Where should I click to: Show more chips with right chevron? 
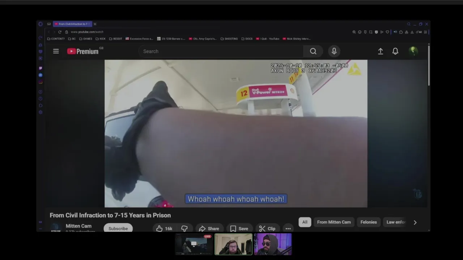point(415,222)
